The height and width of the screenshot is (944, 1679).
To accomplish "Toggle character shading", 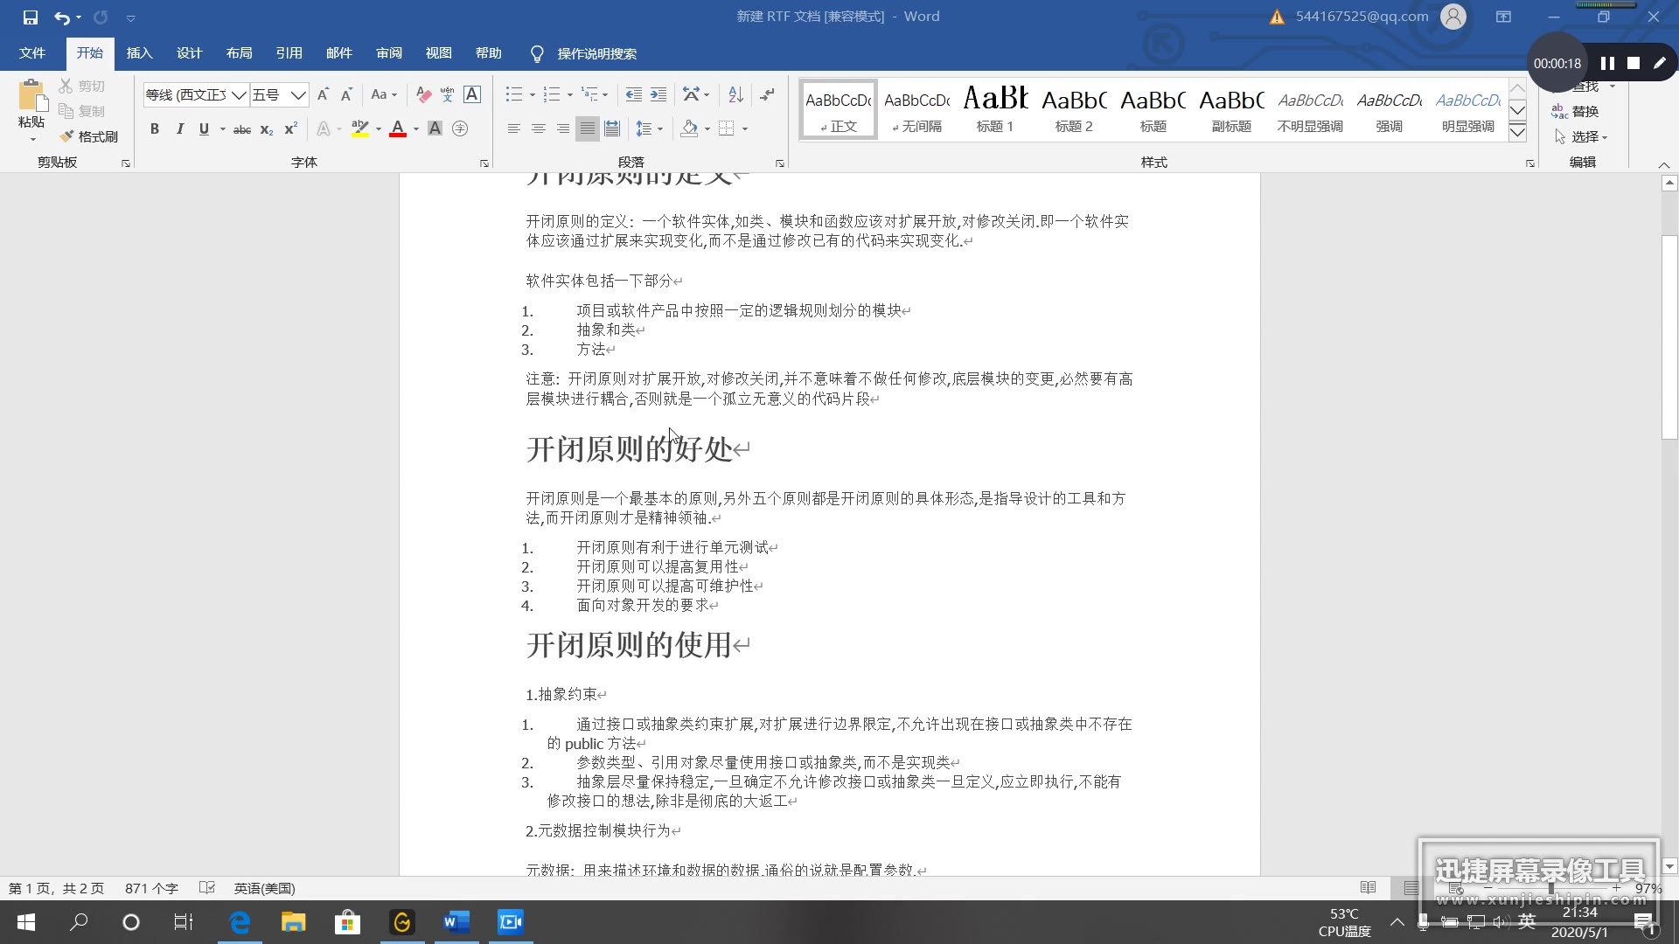I will pyautogui.click(x=435, y=128).
